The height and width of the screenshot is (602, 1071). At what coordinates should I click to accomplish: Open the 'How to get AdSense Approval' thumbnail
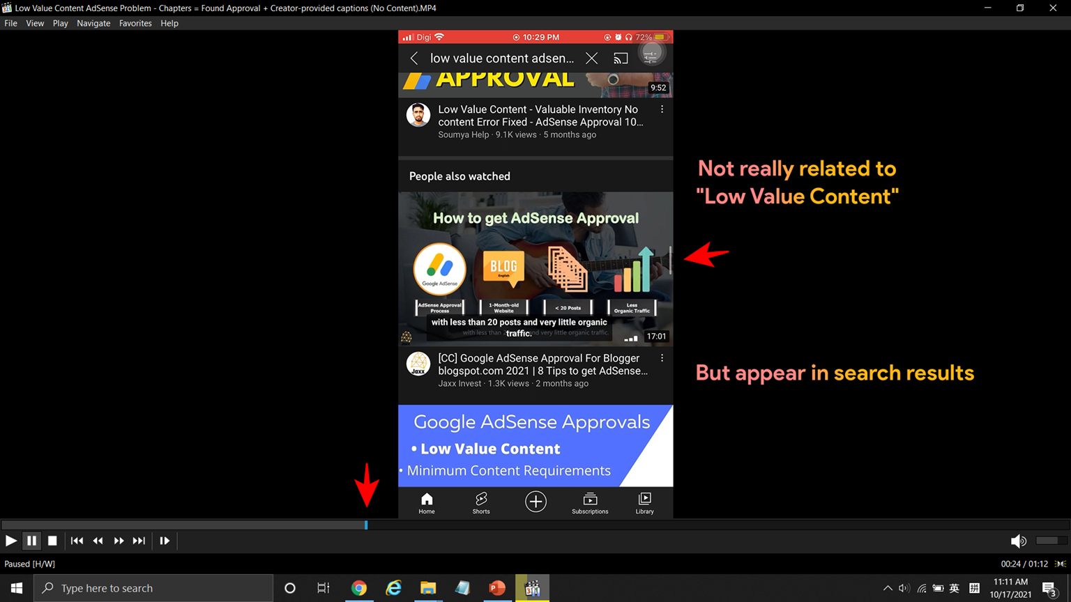tap(535, 269)
